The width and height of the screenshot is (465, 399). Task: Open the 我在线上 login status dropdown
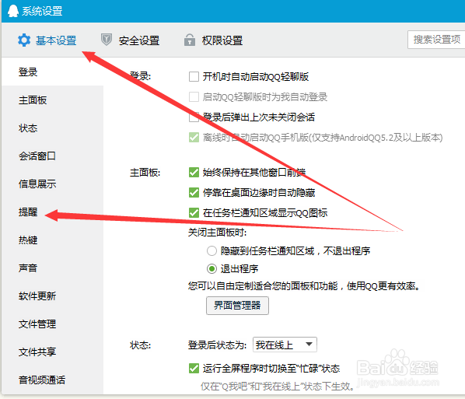pos(285,345)
